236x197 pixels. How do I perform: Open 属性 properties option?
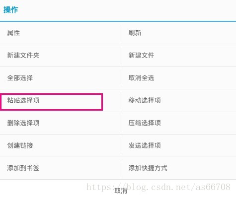[x=60, y=33]
